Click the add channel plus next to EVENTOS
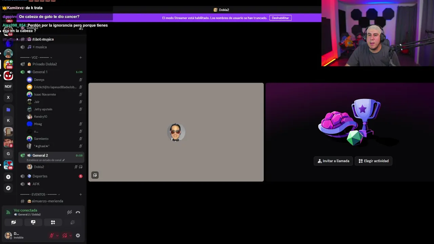Image resolution: width=434 pixels, height=244 pixels. (x=80, y=195)
